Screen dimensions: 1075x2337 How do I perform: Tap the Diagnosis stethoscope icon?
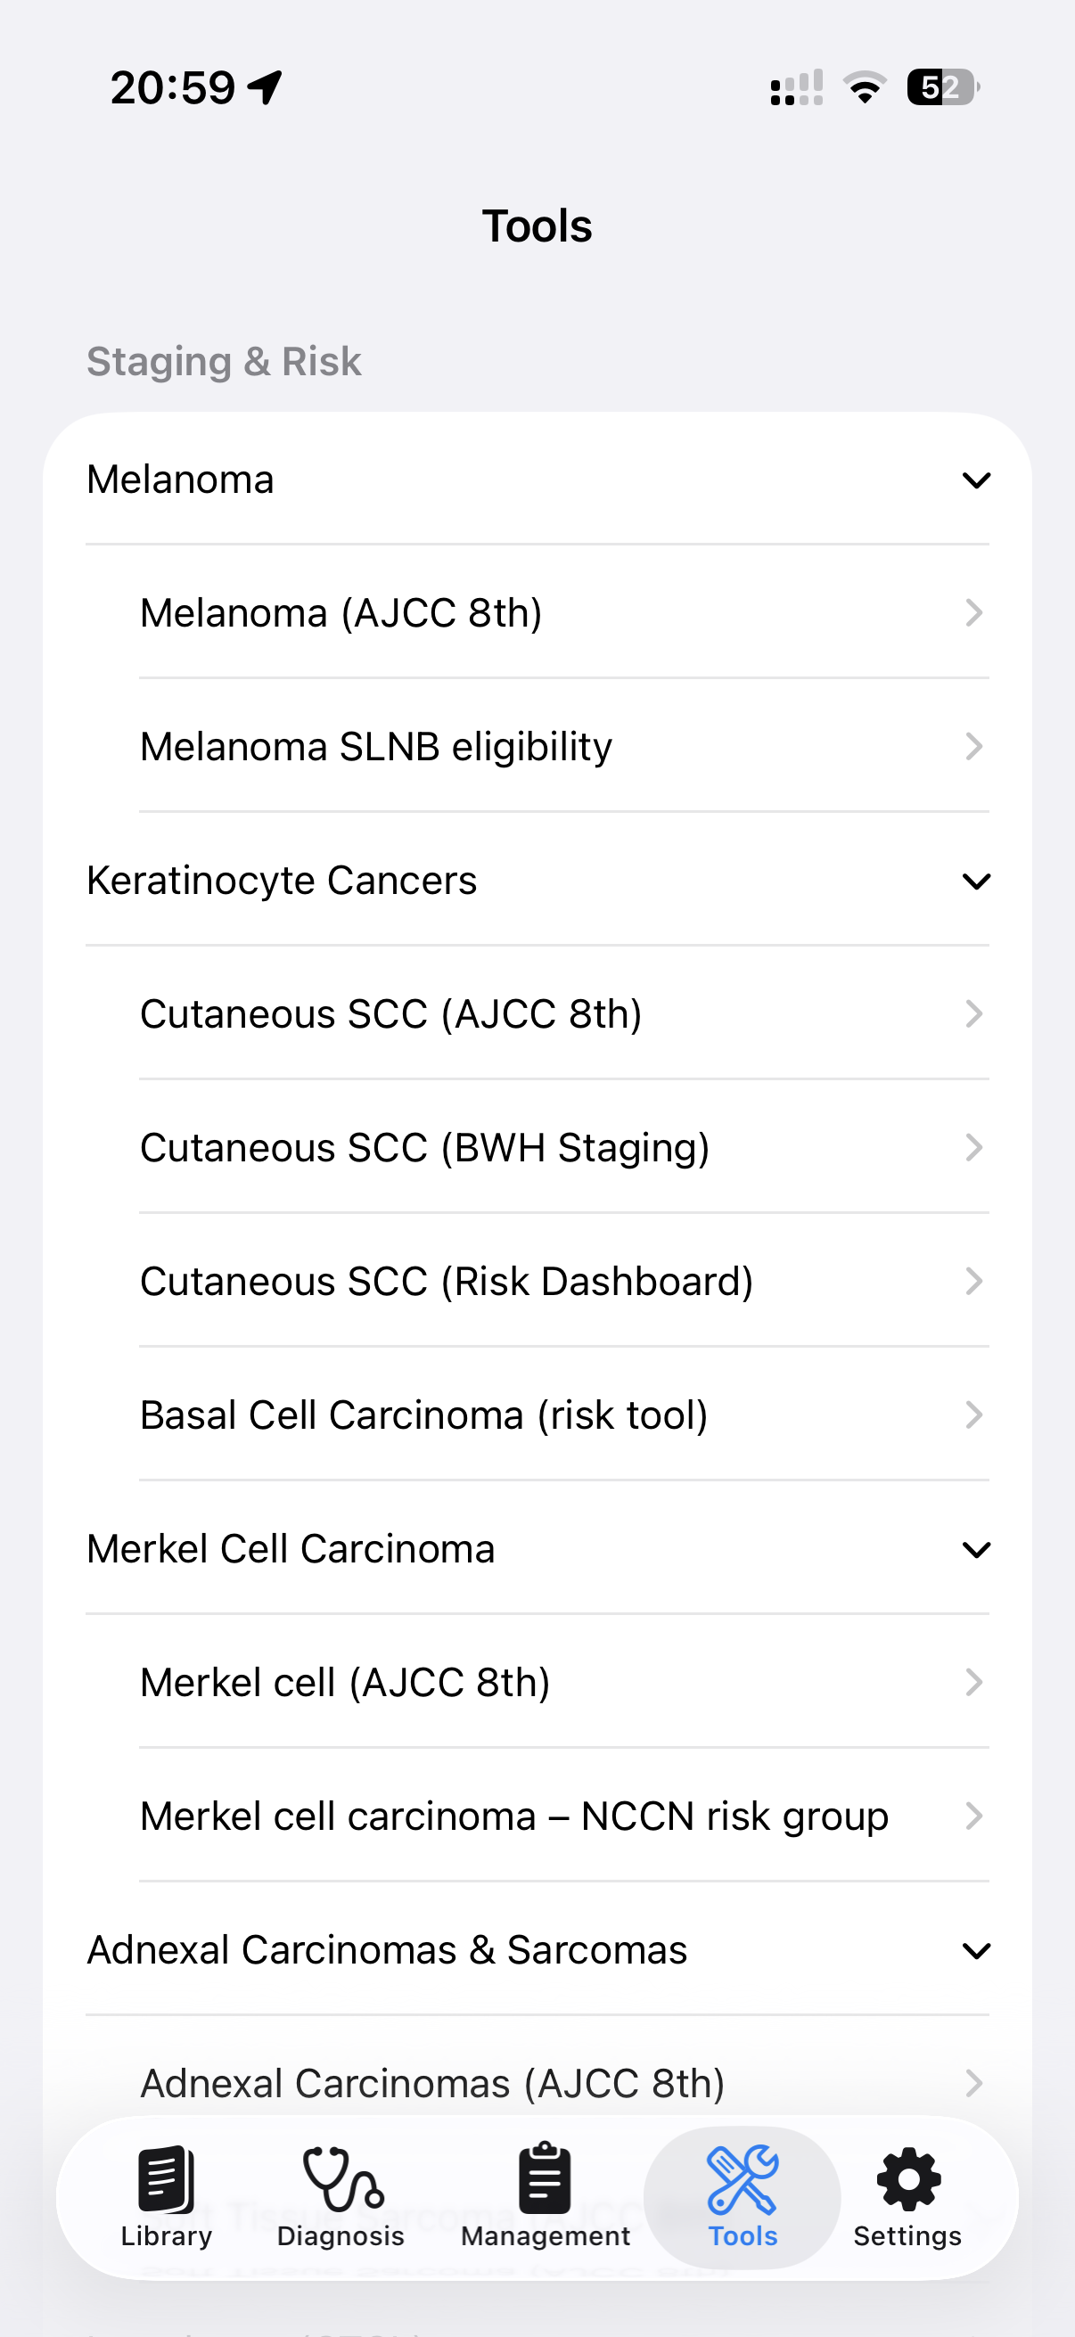341,2179
